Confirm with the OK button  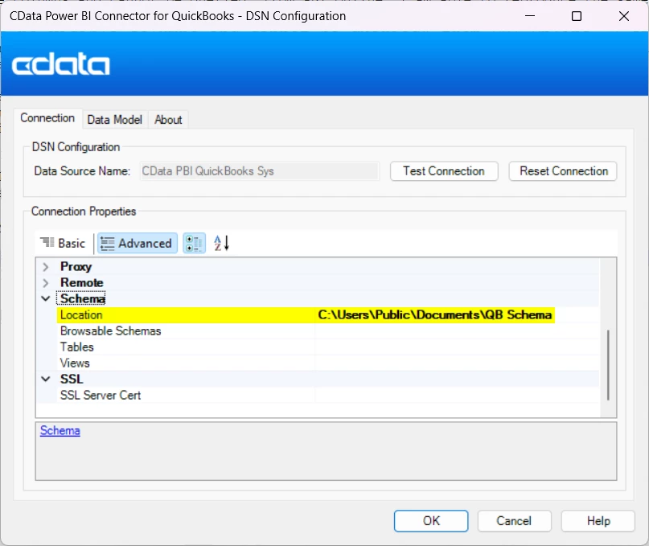(x=431, y=521)
